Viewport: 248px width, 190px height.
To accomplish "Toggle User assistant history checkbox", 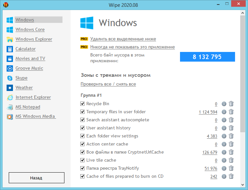I will point(83,128).
